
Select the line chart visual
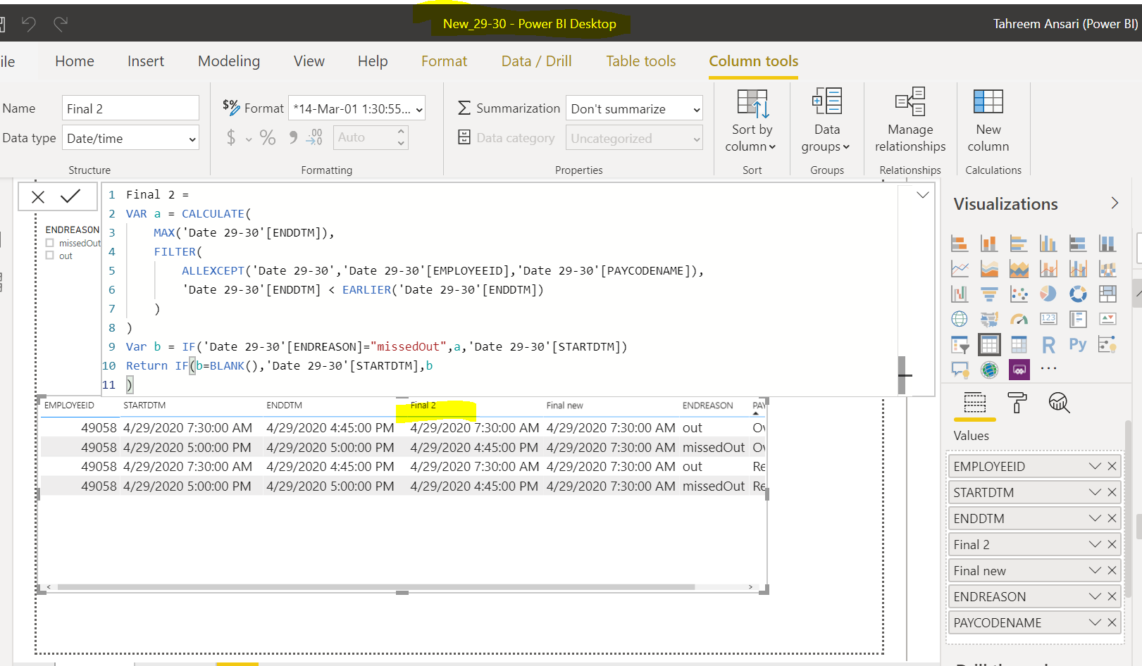[x=960, y=269]
